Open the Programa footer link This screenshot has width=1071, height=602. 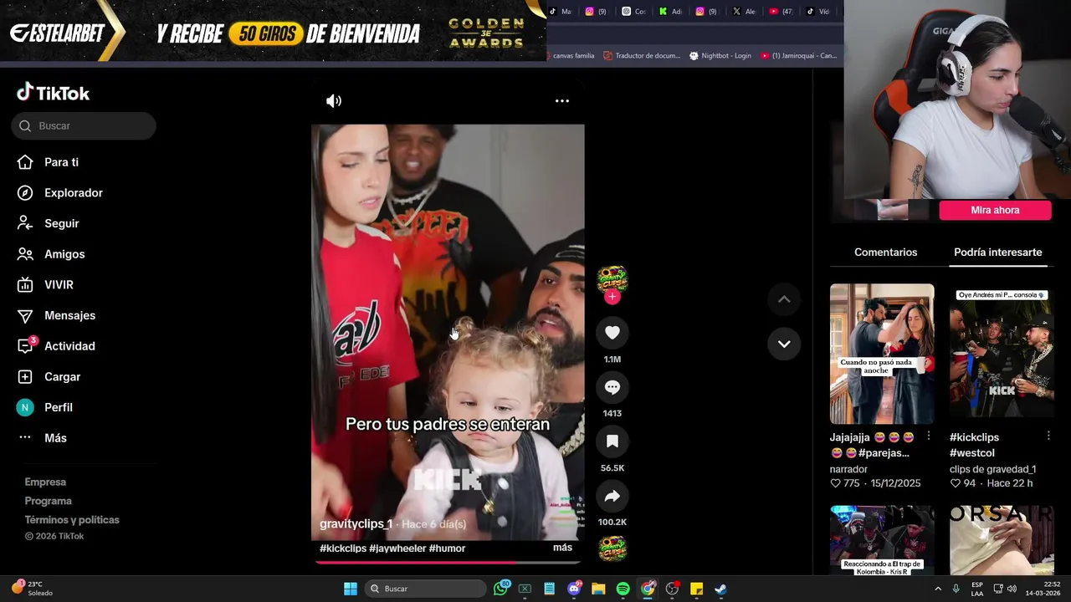[48, 501]
